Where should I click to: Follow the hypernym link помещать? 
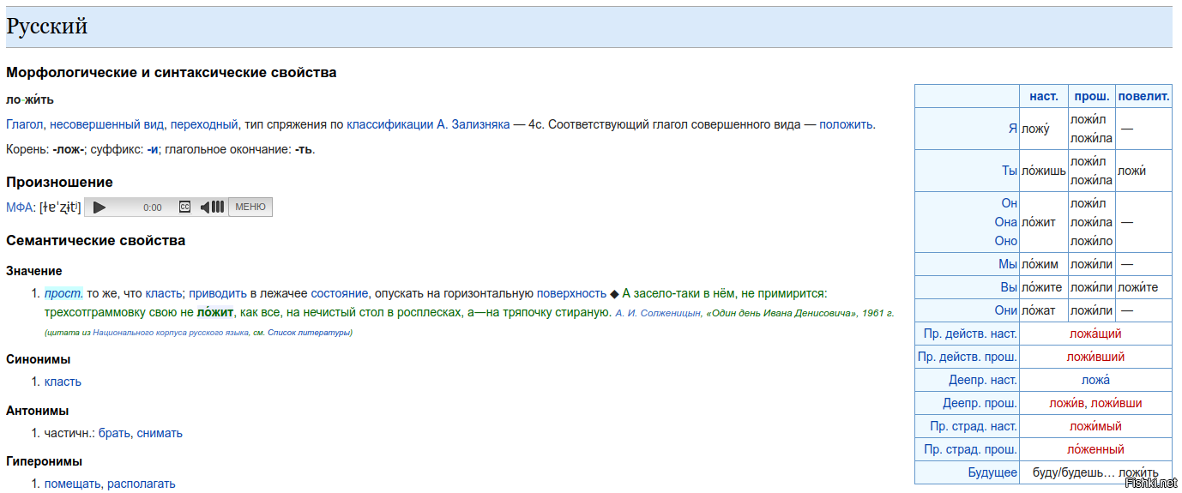click(x=72, y=484)
